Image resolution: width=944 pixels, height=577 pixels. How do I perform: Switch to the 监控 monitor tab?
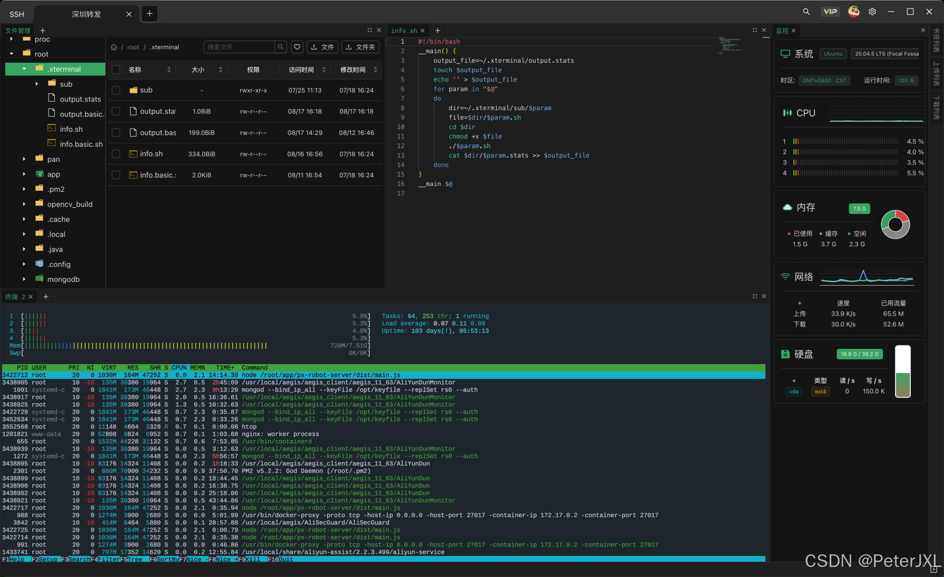click(x=782, y=31)
